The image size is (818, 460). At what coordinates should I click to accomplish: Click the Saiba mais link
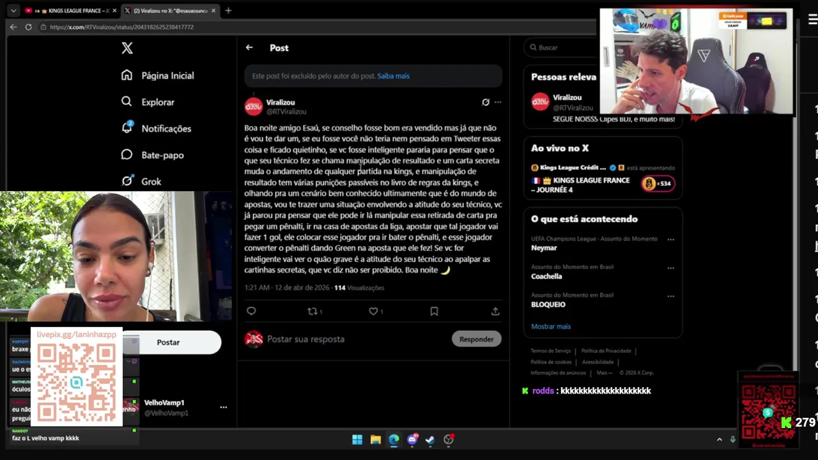393,76
